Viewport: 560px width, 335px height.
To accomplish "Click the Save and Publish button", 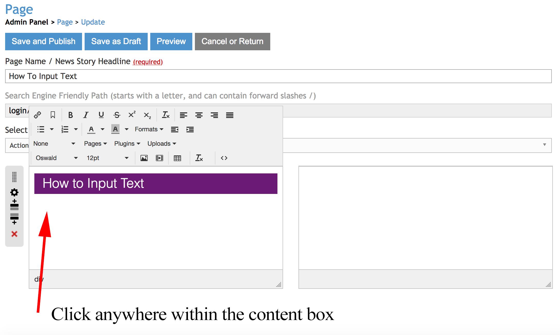I will click(43, 41).
